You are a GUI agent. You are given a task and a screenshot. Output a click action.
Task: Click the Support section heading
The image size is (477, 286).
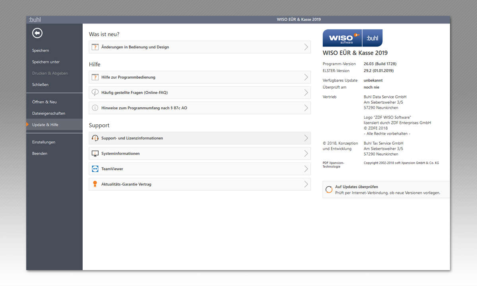tap(99, 126)
